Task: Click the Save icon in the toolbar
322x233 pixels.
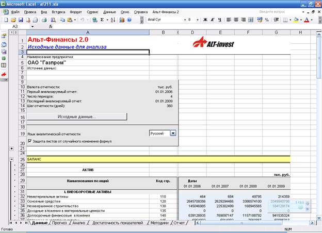Action: click(x=20, y=20)
